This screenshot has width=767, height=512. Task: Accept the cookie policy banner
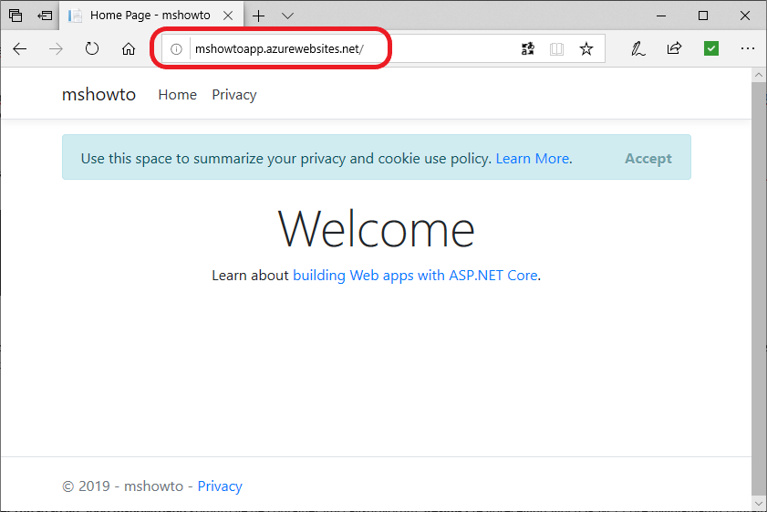click(x=648, y=158)
